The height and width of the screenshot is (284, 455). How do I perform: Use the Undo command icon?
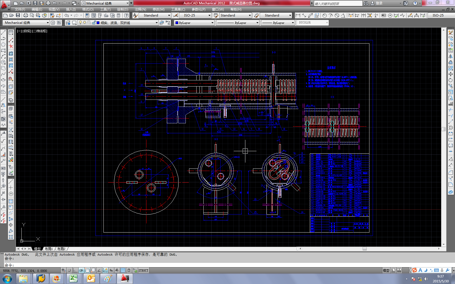[66, 15]
